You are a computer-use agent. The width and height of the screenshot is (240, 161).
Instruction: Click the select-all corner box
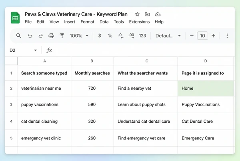tap(11, 61)
